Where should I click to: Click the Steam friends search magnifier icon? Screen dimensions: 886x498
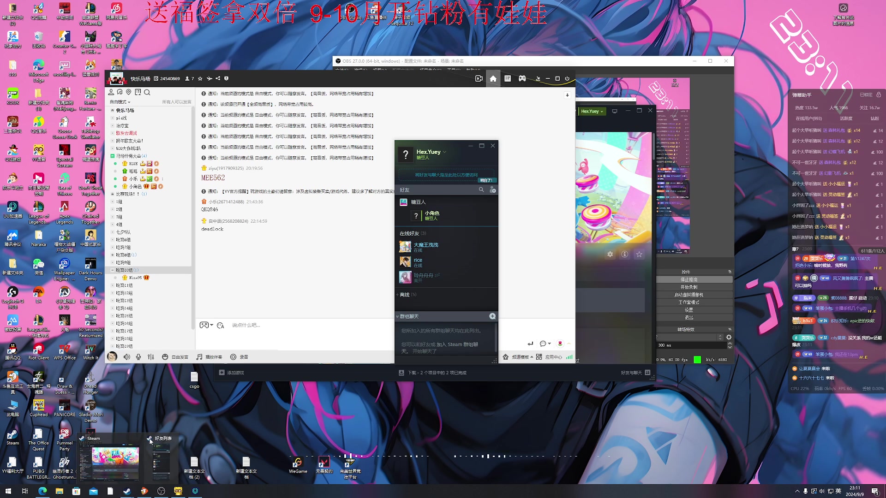pyautogui.click(x=481, y=190)
